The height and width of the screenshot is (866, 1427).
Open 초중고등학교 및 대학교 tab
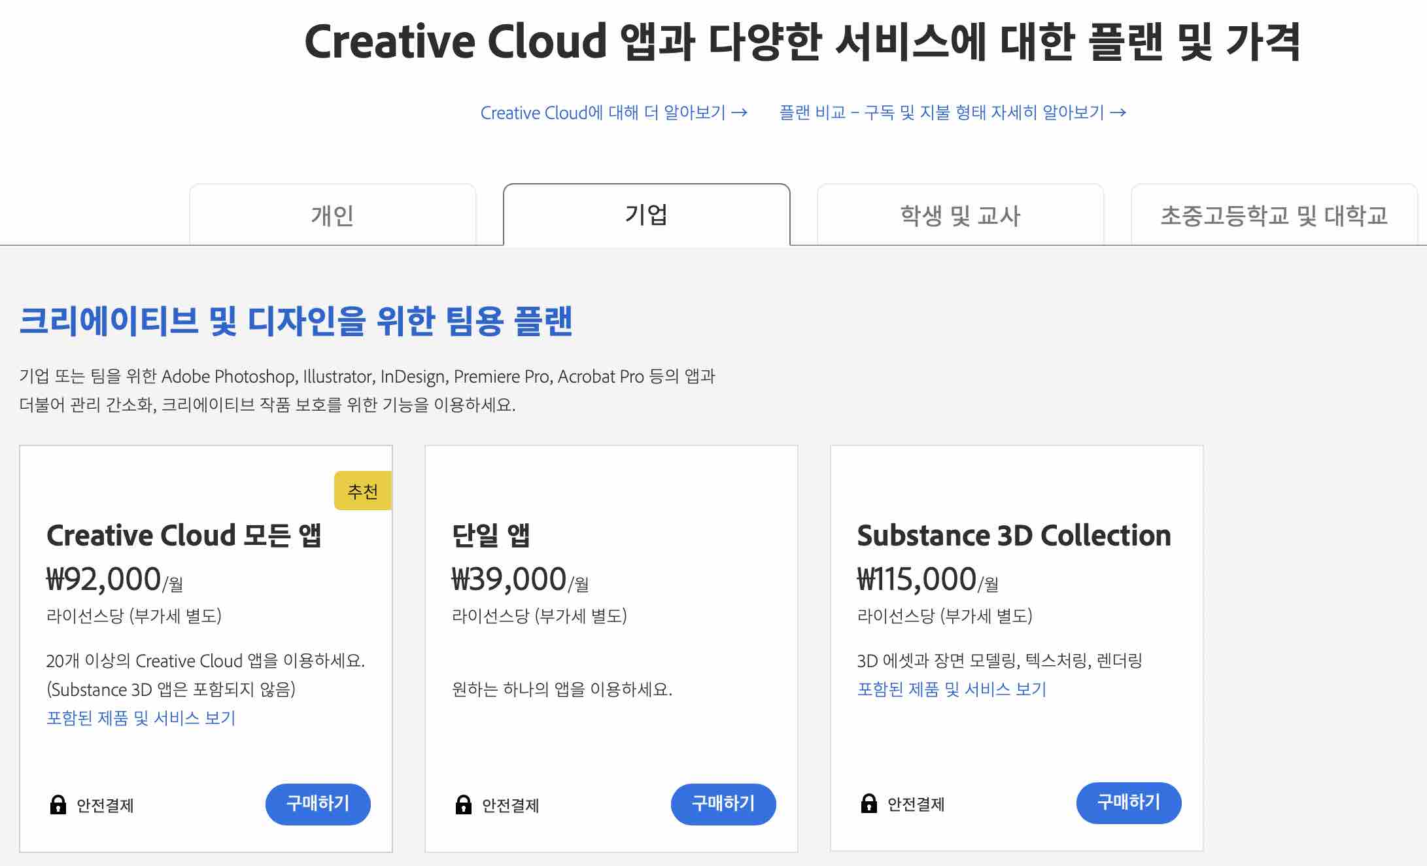coord(1273,215)
